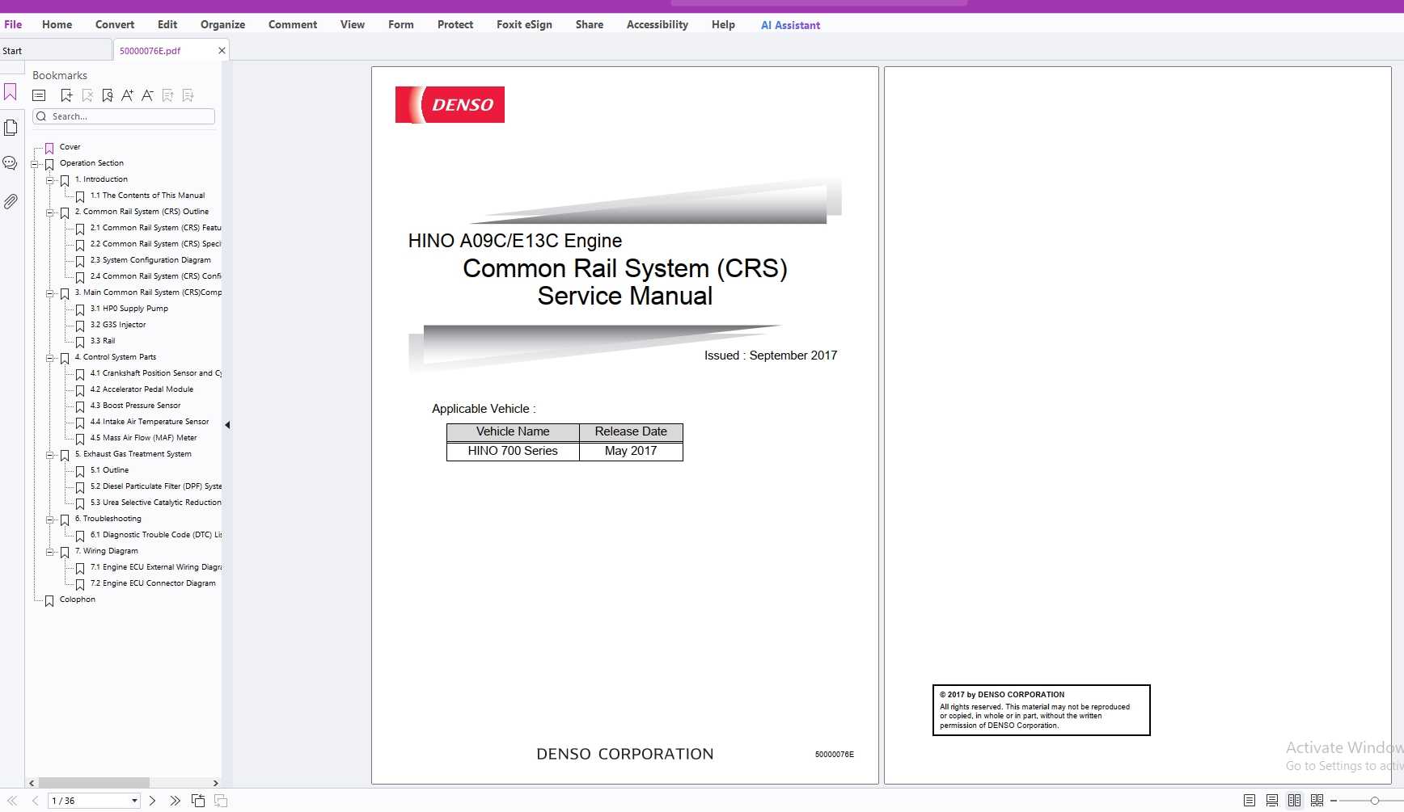1404x812 pixels.
Task: Open the Attachments paperclip panel icon
Action: [x=11, y=201]
